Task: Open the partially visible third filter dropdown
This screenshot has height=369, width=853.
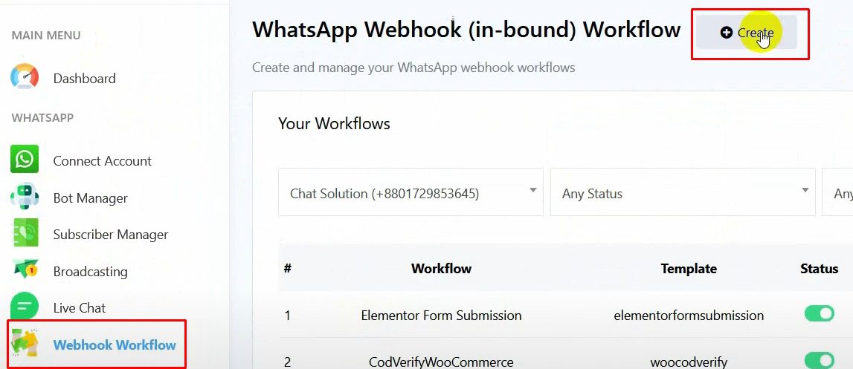Action: point(839,193)
